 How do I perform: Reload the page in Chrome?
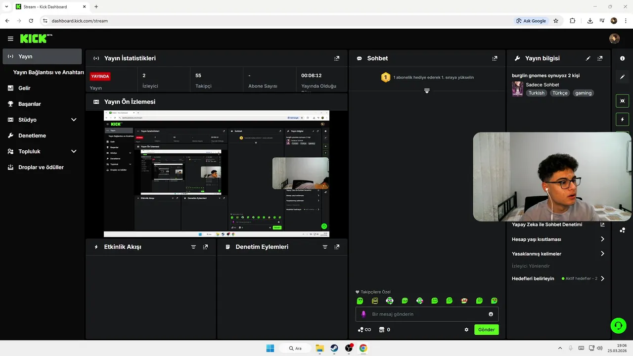31,21
